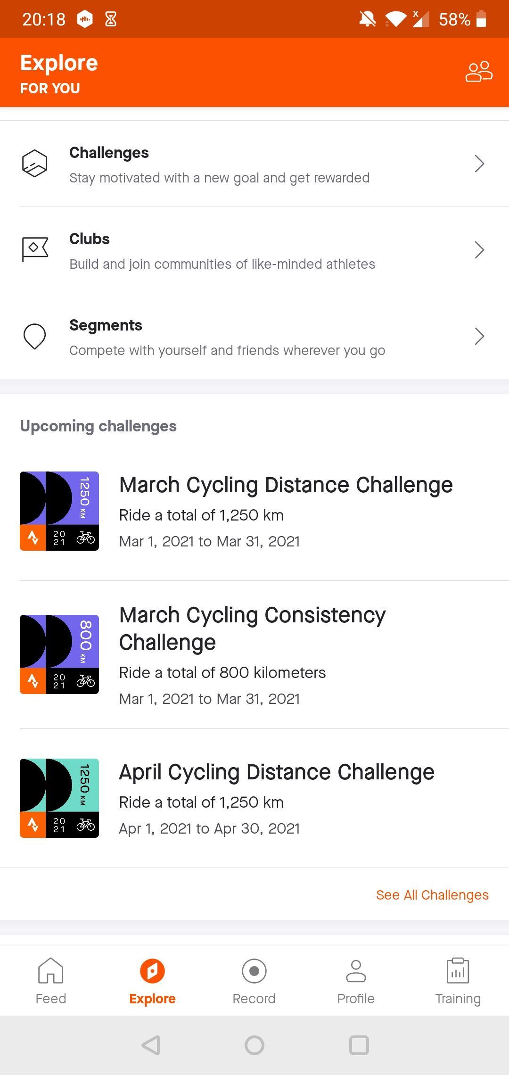Open March Cycling Distance Challenge title

coord(286,485)
